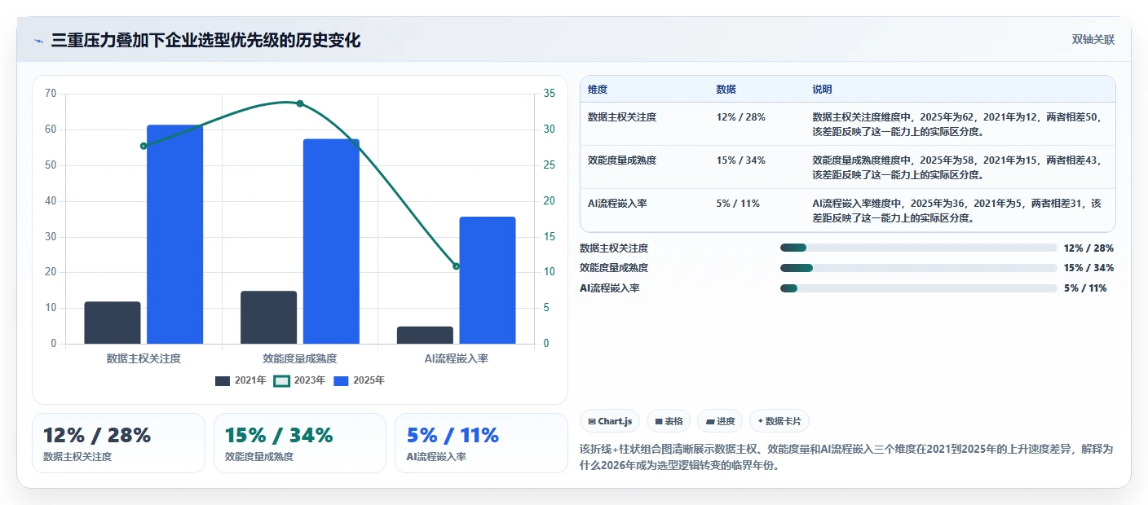
Task: Click the 2021年 bar for 数据主权关注度
Action: tap(113, 323)
